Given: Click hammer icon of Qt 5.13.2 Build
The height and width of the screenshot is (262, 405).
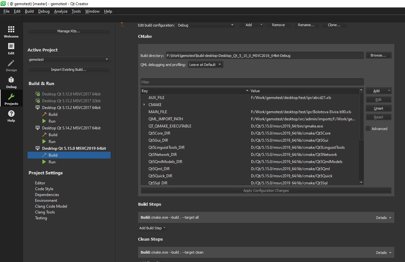Looking at the screenshot, I should [44, 115].
